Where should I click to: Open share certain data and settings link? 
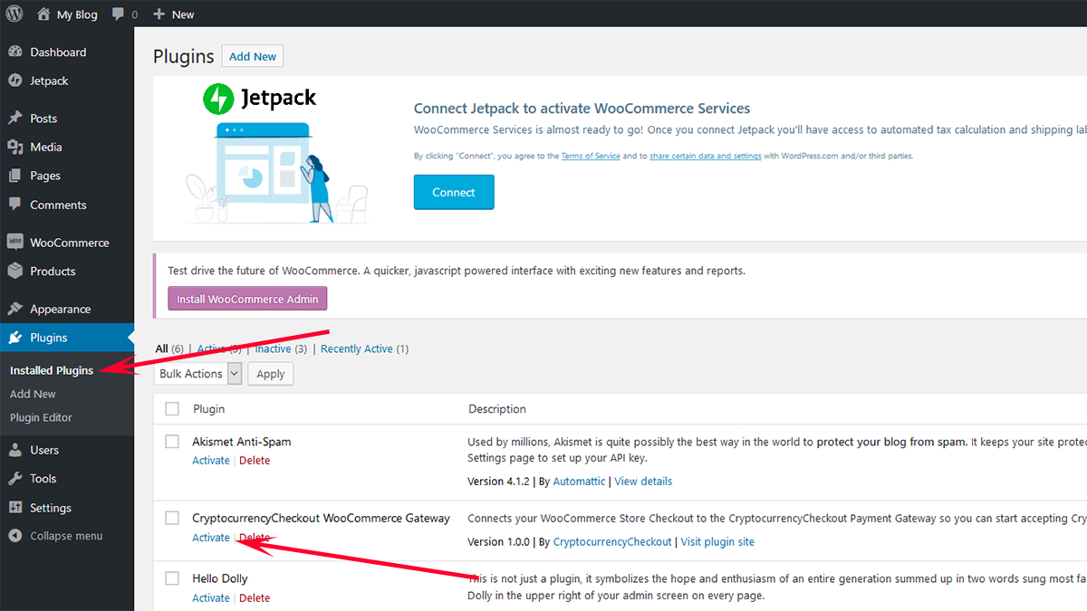click(x=706, y=156)
